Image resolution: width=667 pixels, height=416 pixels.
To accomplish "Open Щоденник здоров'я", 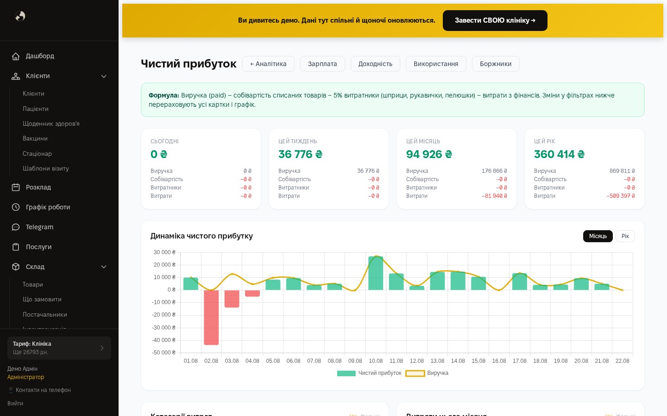I will point(51,123).
